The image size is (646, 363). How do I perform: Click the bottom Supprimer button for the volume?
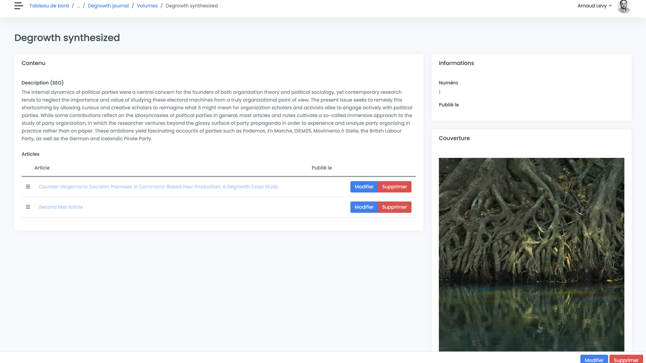(x=626, y=359)
